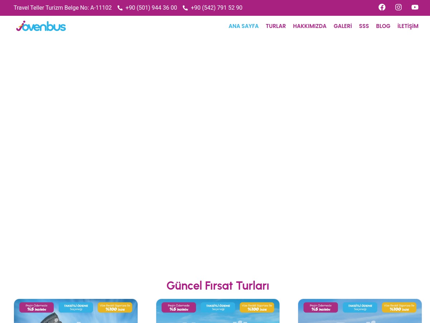Open the BLOG menu item

coord(383,26)
